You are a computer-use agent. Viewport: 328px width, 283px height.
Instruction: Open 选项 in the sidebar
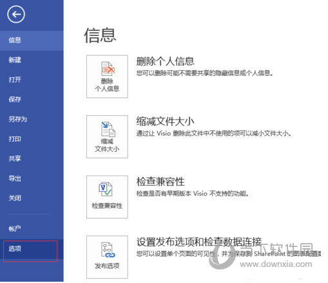click(x=32, y=249)
